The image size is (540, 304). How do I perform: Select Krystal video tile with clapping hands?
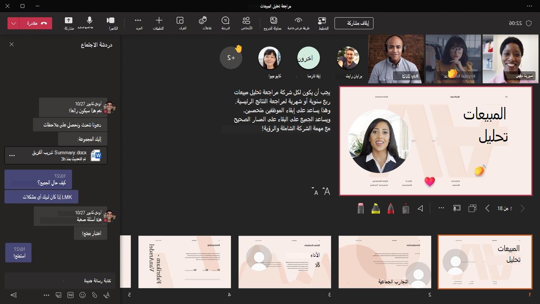453,59
